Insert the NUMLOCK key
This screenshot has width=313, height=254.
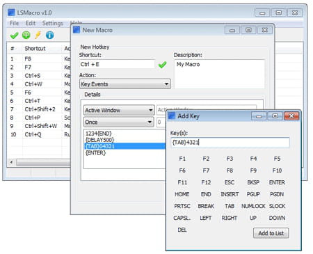point(253,206)
